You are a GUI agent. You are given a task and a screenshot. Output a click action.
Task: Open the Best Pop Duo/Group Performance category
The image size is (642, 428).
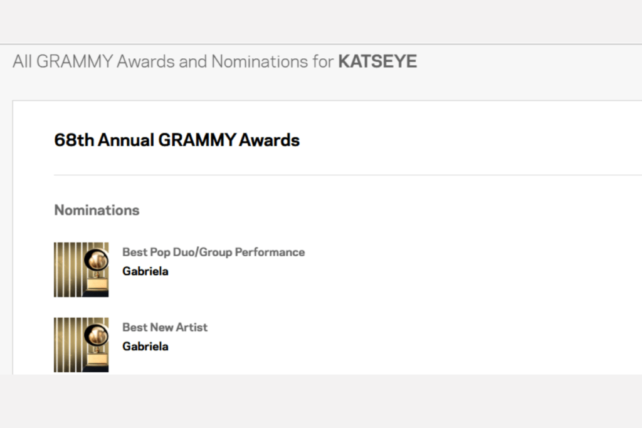coord(213,252)
